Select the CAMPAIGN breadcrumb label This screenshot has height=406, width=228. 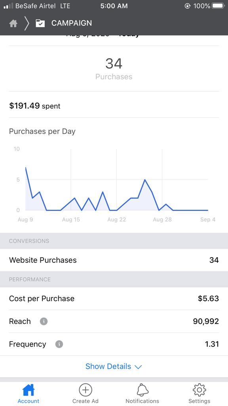pos(72,23)
